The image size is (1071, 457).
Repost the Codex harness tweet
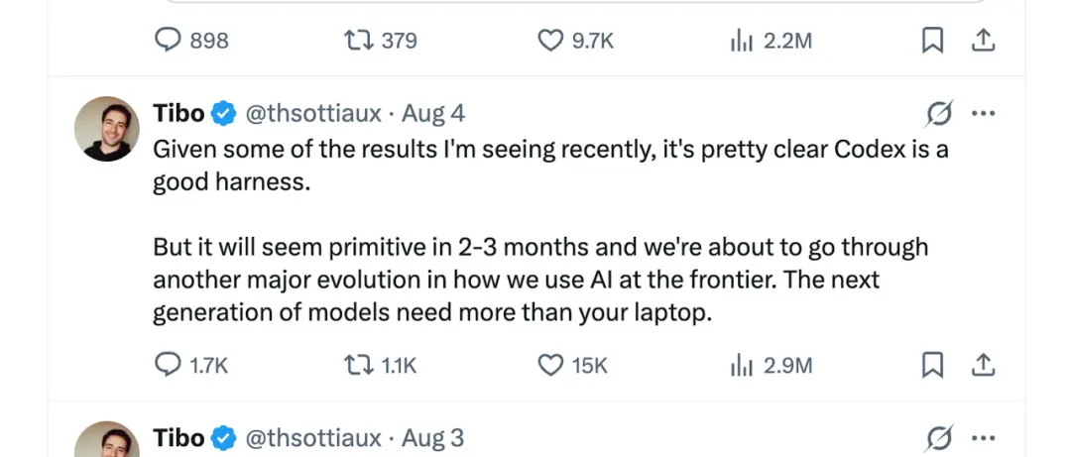pyautogui.click(x=381, y=366)
